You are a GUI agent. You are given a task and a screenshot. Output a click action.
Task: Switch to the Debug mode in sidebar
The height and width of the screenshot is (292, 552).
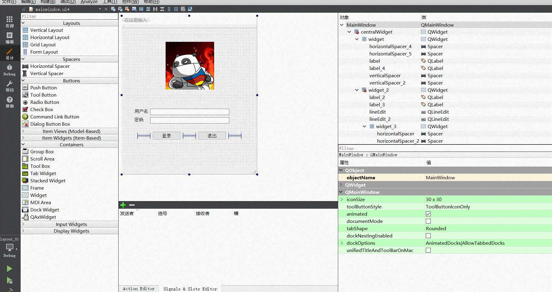coord(10,70)
